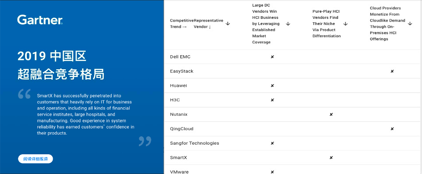Open the 阅读详细报道 button
Screen dimensions: 422x174
pyautogui.click(x=36, y=159)
